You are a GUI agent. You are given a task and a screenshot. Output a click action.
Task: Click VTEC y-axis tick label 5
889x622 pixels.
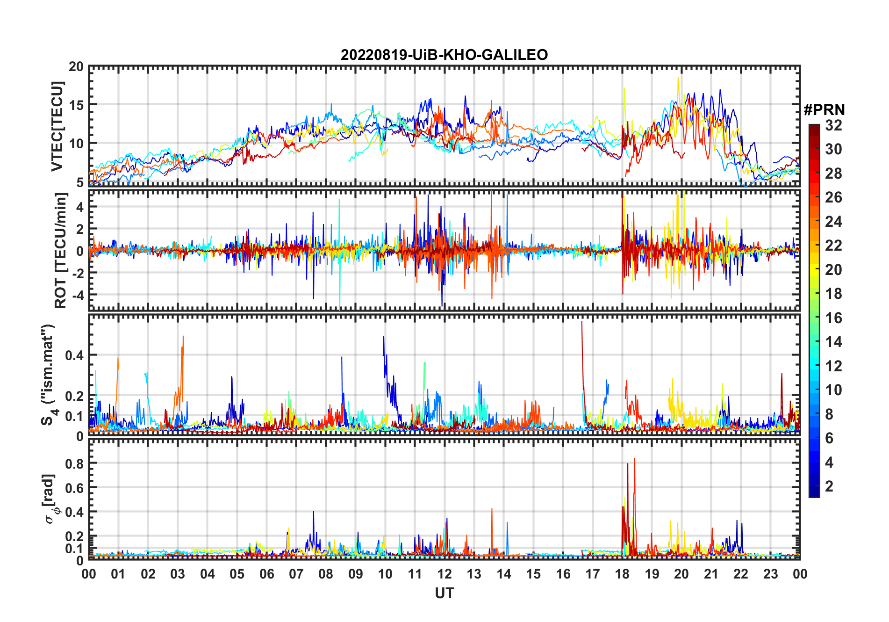tap(80, 182)
